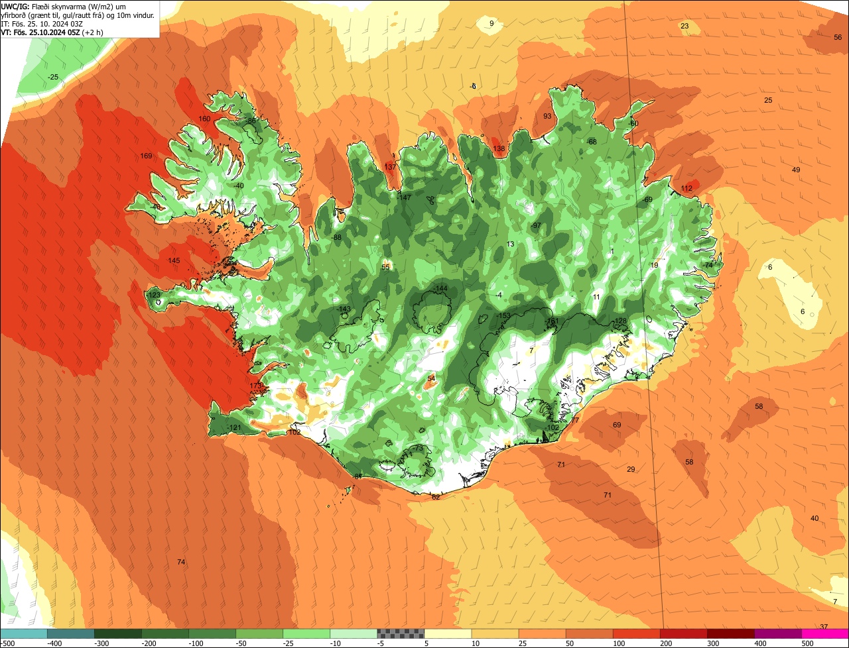Screen dimensions: 849x648
Task: Select the value 62 on the south coast
Action: [436, 496]
